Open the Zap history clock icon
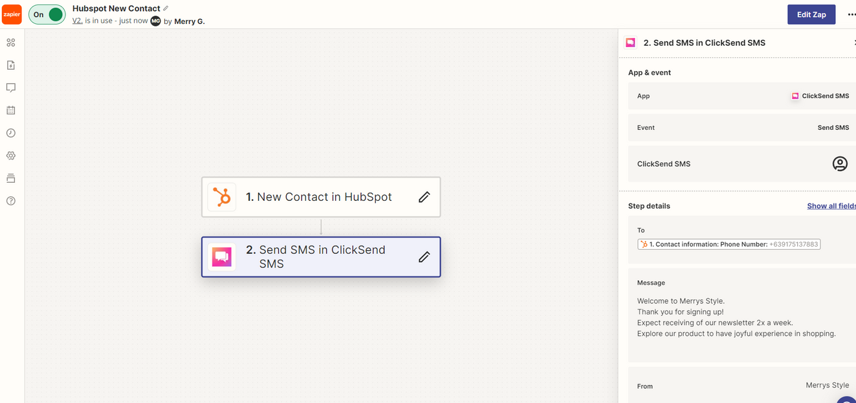This screenshot has width=856, height=403. click(x=10, y=133)
